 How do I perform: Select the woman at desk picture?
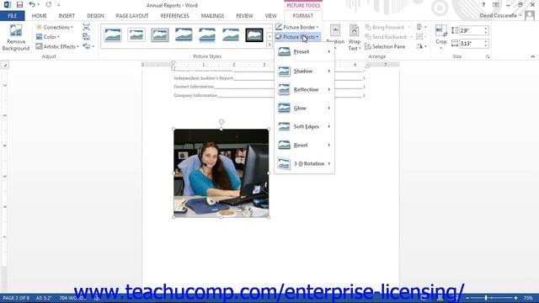(x=221, y=173)
